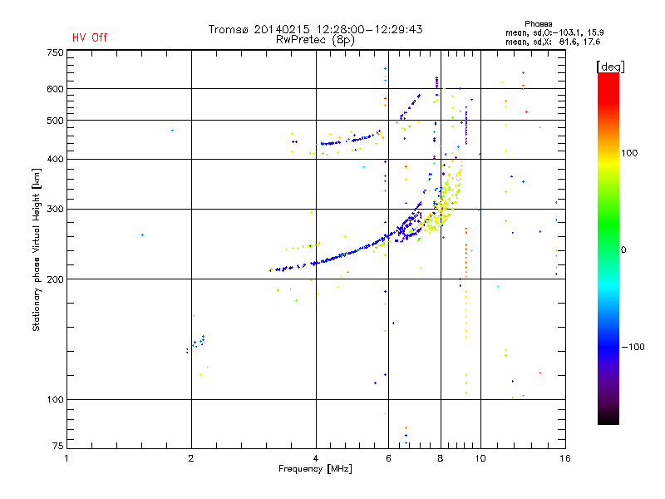The image size is (665, 499).
Task: Click the 'Frequency [MHz]' x-axis label
Action: (316, 469)
